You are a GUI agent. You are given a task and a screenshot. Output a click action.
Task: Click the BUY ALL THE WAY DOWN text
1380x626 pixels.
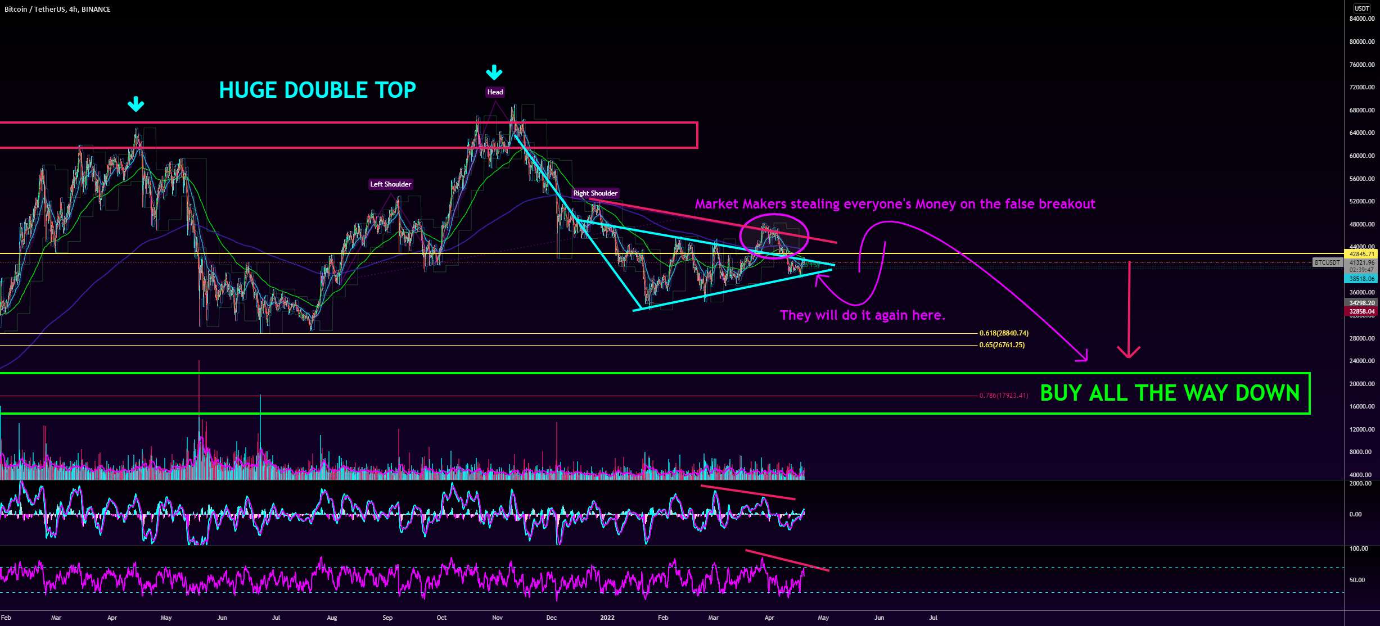(1170, 392)
